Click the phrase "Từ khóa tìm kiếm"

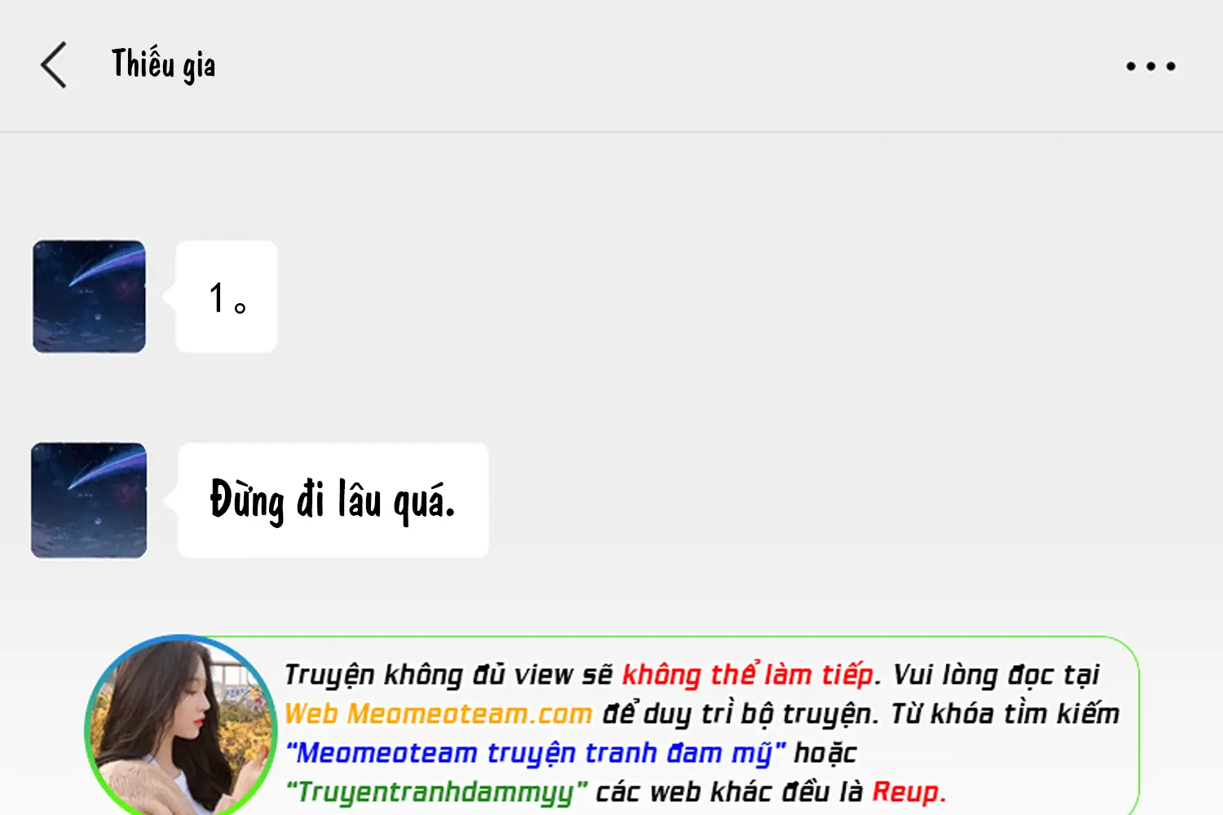point(1005,714)
